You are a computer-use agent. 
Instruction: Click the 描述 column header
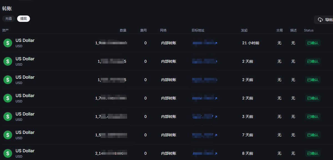[293, 30]
